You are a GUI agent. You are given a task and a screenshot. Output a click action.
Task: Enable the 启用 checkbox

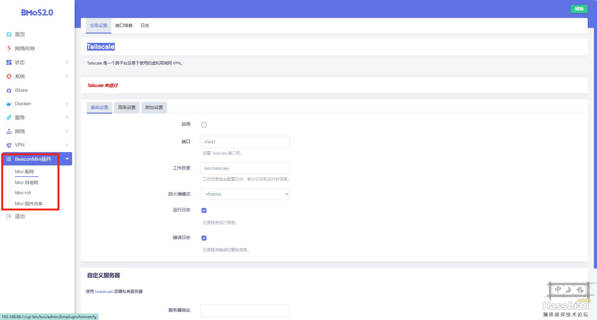click(204, 125)
